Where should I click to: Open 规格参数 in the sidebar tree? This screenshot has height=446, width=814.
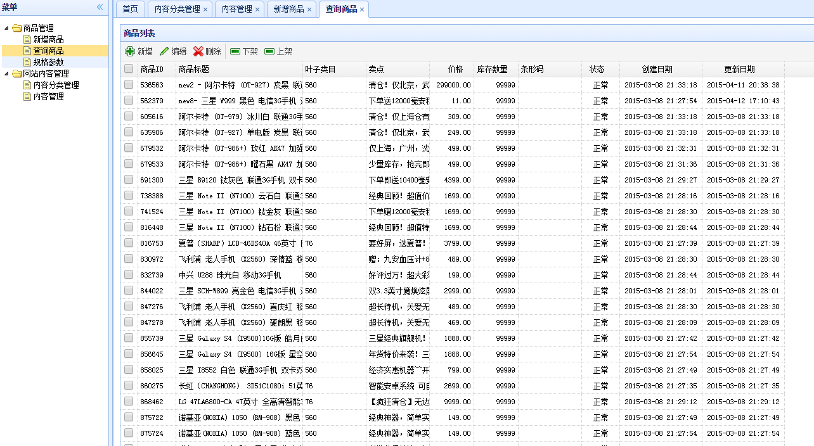coord(48,62)
